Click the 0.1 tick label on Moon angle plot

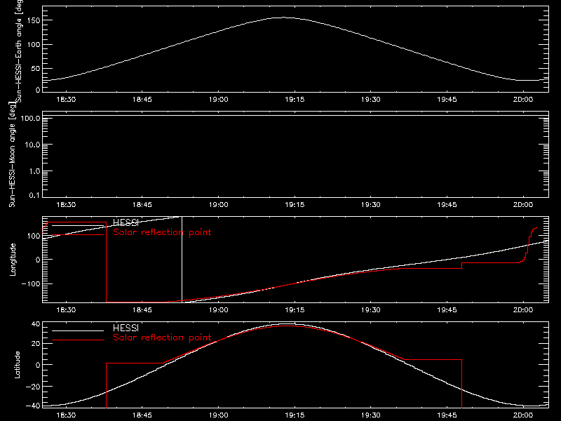[x=34, y=195]
